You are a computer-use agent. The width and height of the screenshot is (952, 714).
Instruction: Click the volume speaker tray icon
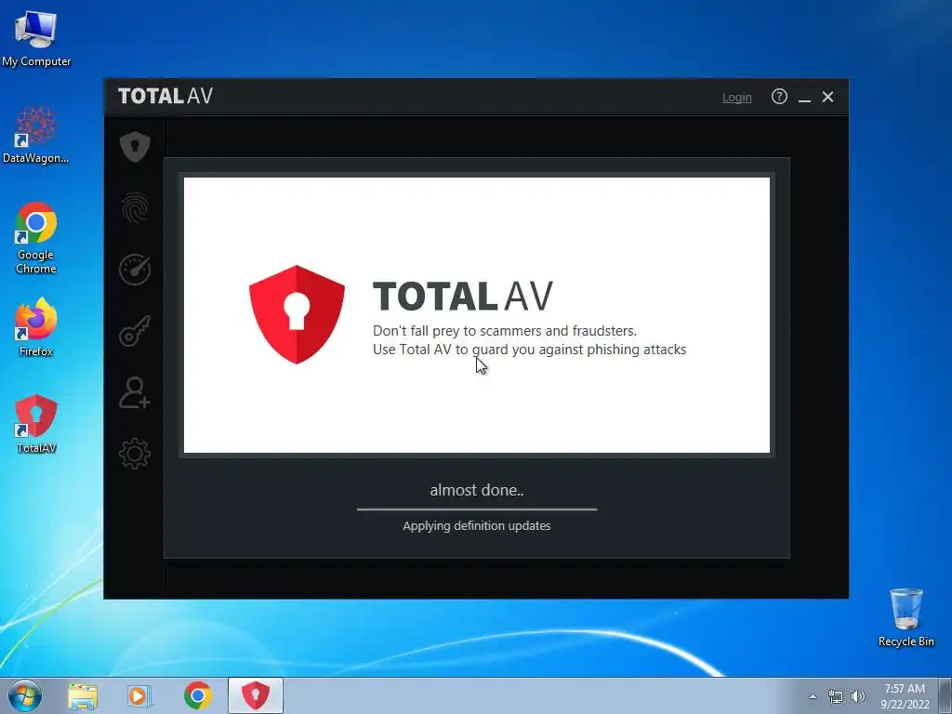857,696
